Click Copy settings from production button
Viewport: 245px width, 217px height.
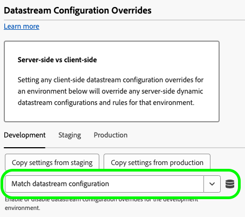(157, 162)
